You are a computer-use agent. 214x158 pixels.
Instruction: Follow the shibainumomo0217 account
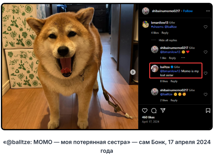(188, 11)
